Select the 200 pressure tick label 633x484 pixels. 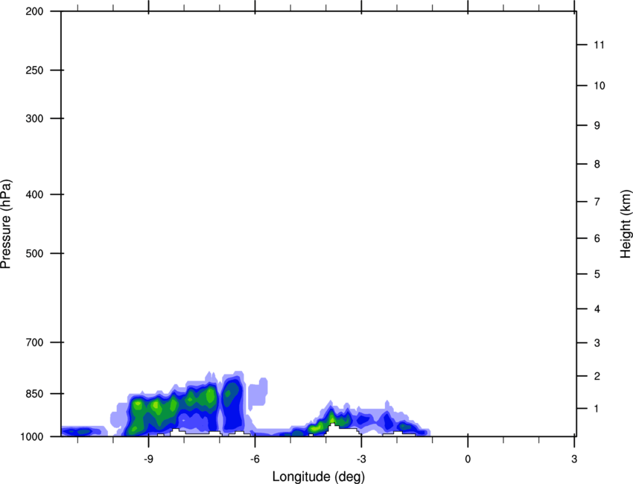[34, 11]
